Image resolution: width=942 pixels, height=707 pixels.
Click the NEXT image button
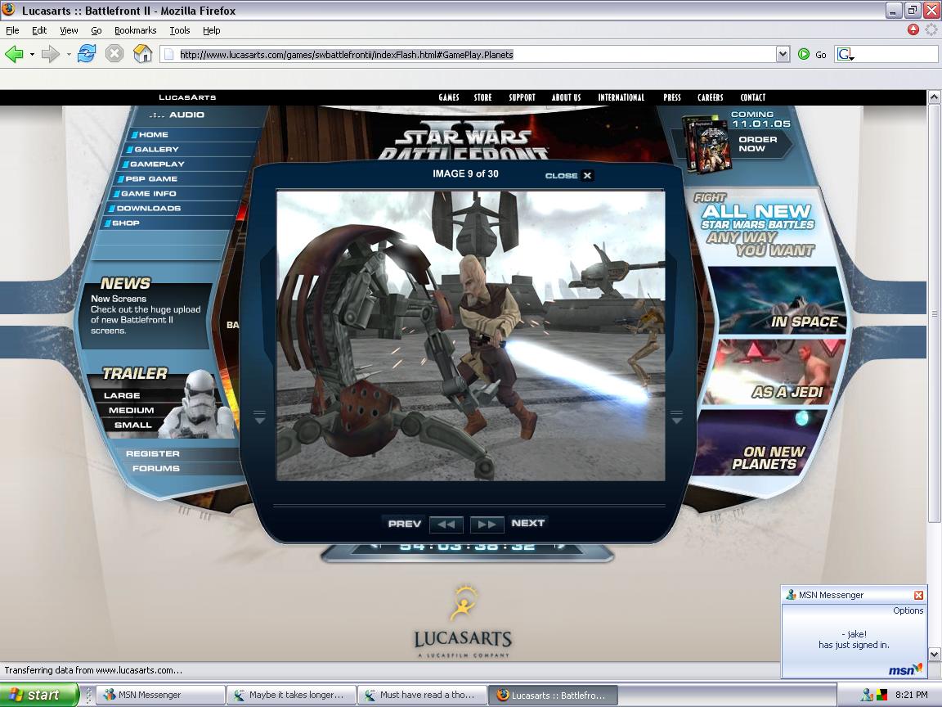(x=527, y=523)
